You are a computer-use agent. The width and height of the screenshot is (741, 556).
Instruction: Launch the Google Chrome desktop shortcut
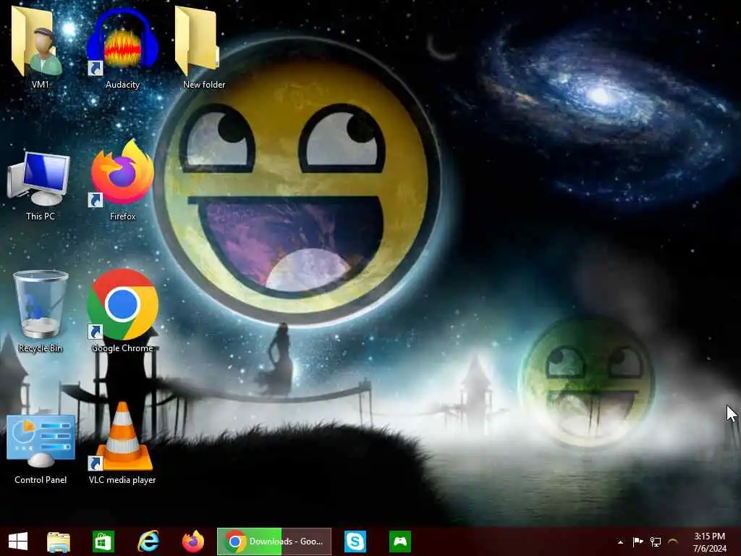tap(122, 305)
